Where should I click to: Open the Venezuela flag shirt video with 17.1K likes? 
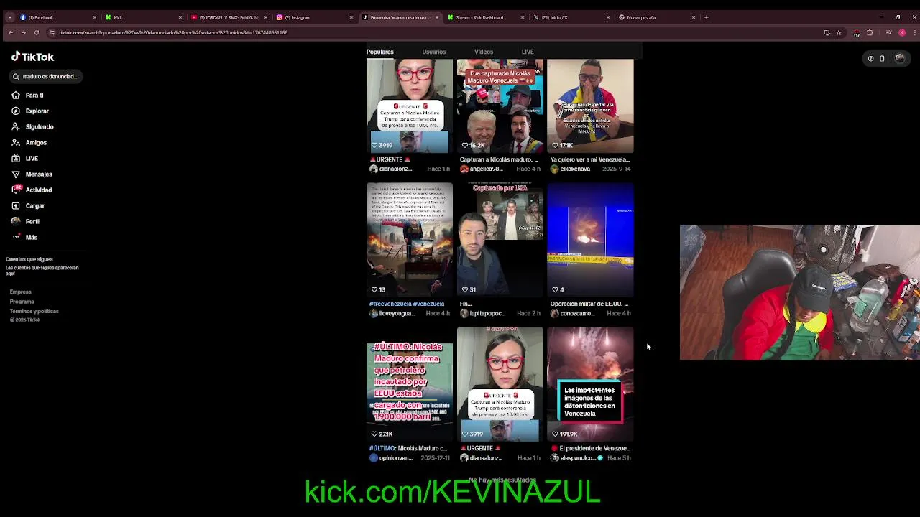pos(591,106)
